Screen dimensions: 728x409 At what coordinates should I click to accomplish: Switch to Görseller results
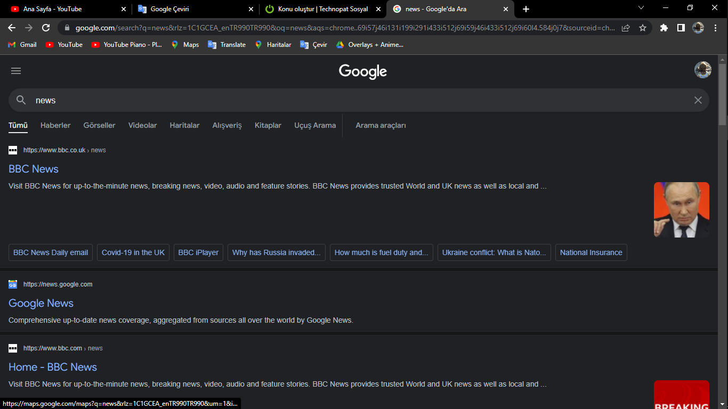pos(99,126)
